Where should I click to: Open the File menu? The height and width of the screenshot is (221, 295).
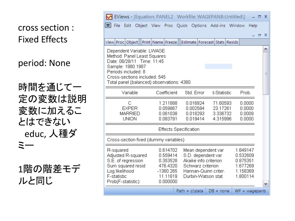click(x=117, y=26)
